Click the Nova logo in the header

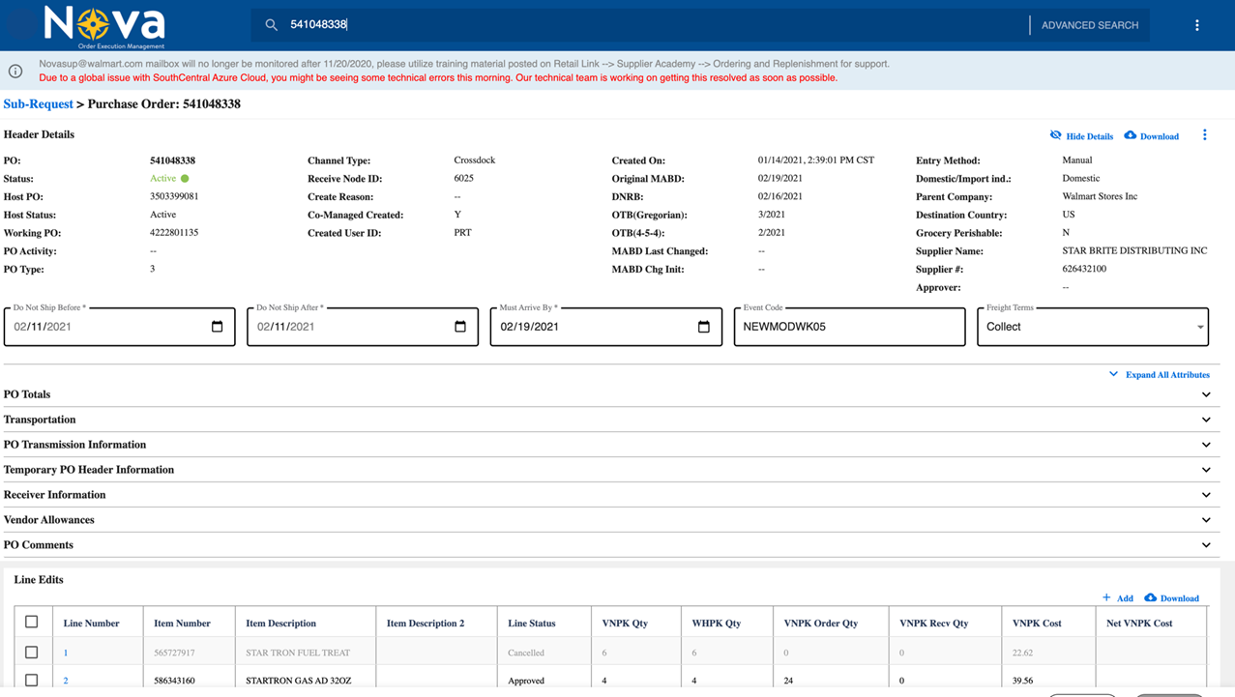104,25
